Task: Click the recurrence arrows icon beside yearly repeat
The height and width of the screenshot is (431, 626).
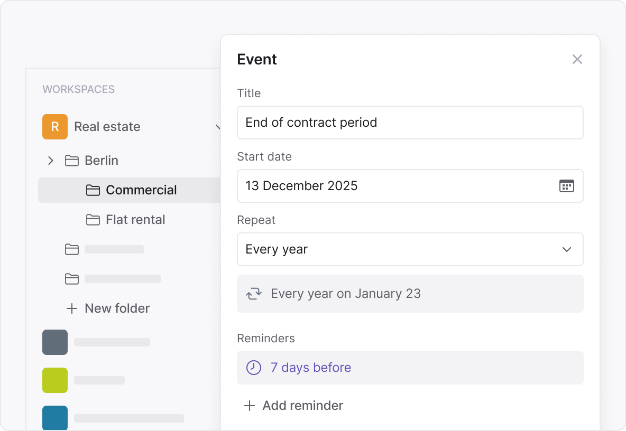Action: click(254, 293)
